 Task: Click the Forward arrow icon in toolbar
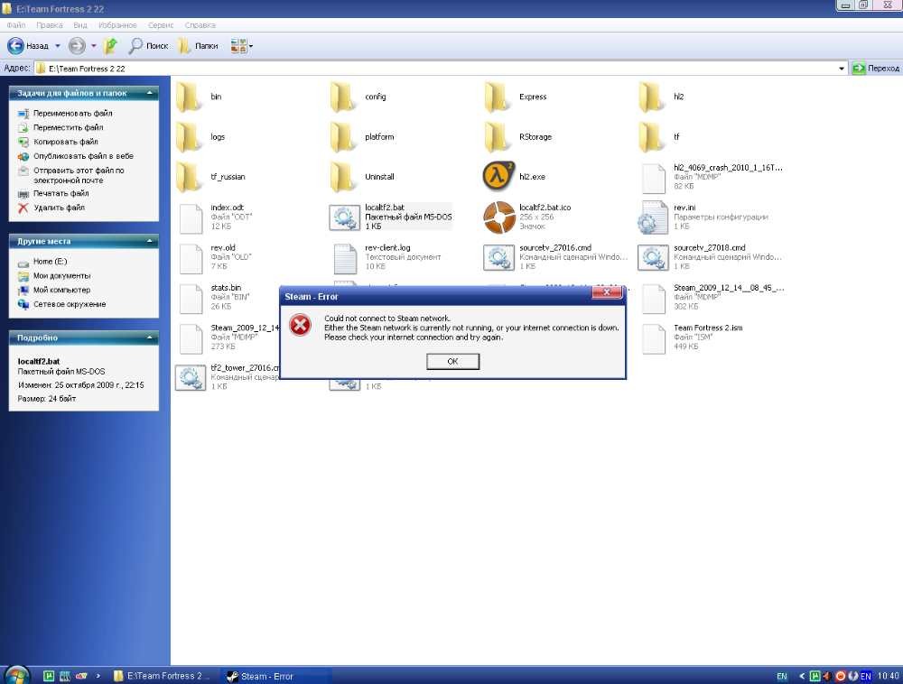pos(77,45)
